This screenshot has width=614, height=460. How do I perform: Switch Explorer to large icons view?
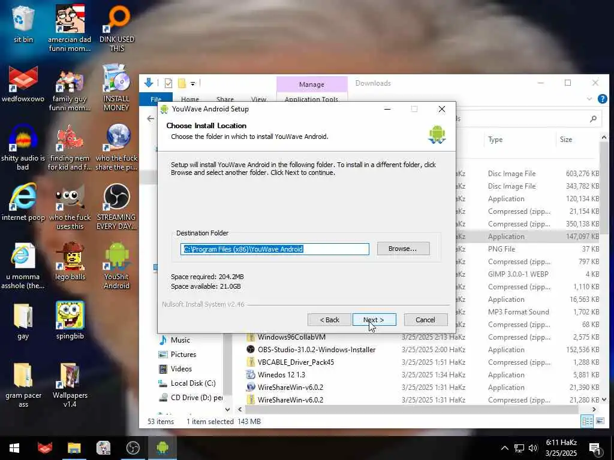pos(600,422)
